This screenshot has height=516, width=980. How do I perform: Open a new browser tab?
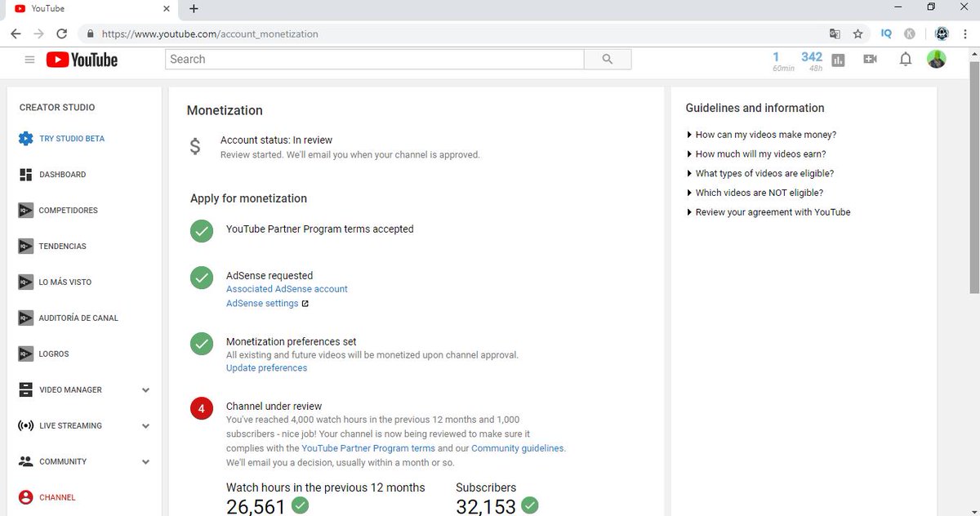click(x=194, y=9)
